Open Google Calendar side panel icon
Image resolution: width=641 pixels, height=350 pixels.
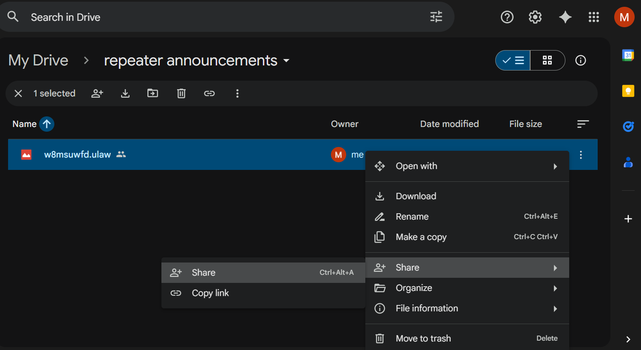pos(628,55)
